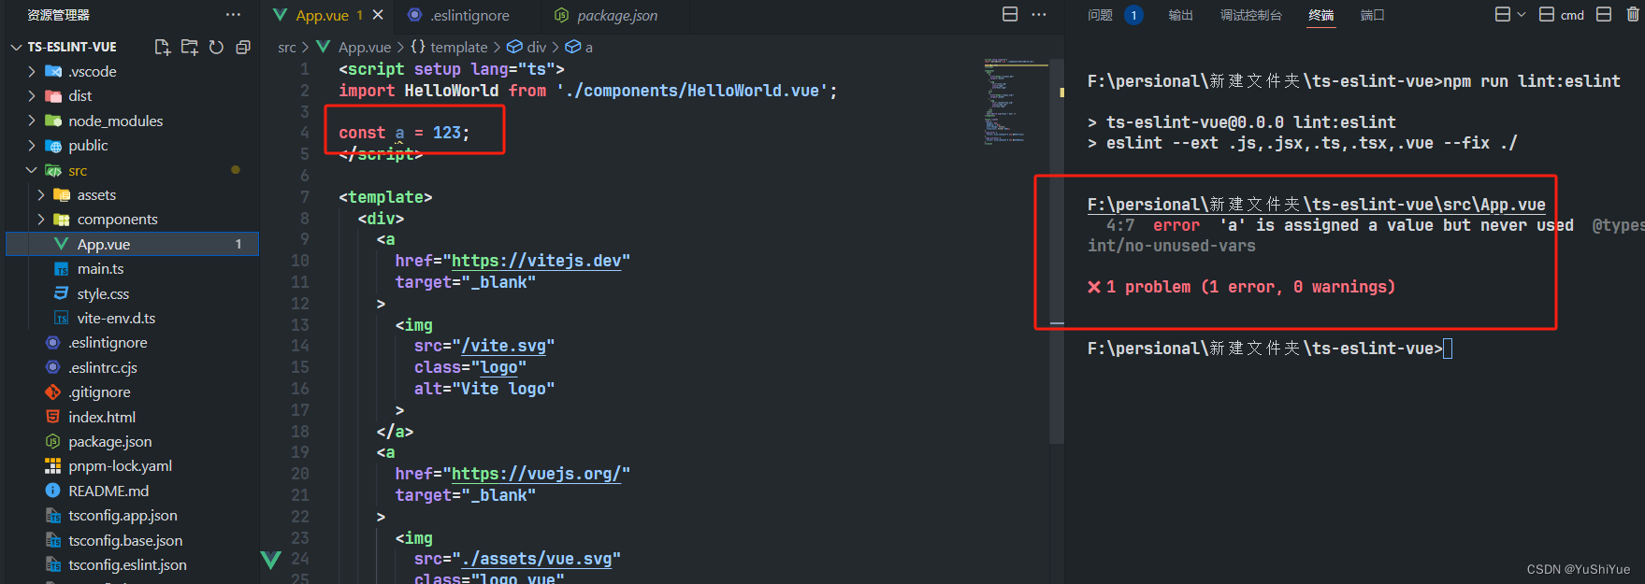Open the terminal launch profile dropdown arrow
The height and width of the screenshot is (584, 1645).
(1522, 14)
